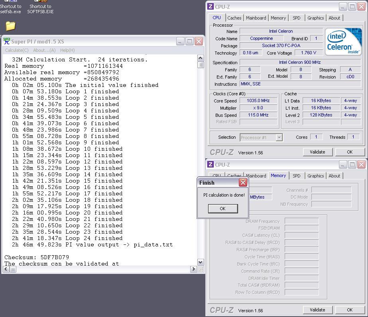Switch to SPD tab in top CPU-Z
Screen dimensions: 368x317
[296, 18]
